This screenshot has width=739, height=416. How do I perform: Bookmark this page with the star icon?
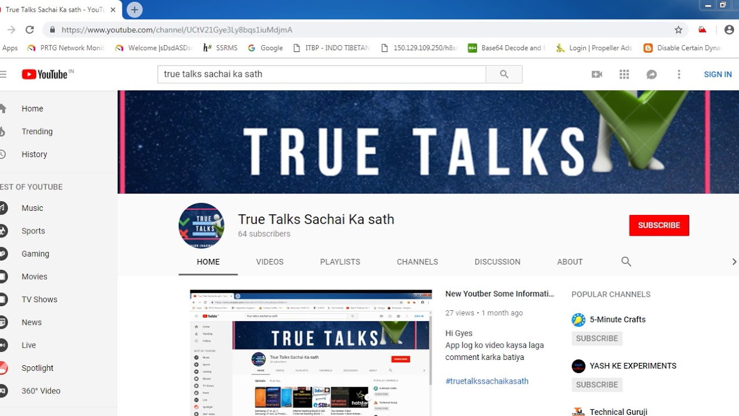point(678,30)
